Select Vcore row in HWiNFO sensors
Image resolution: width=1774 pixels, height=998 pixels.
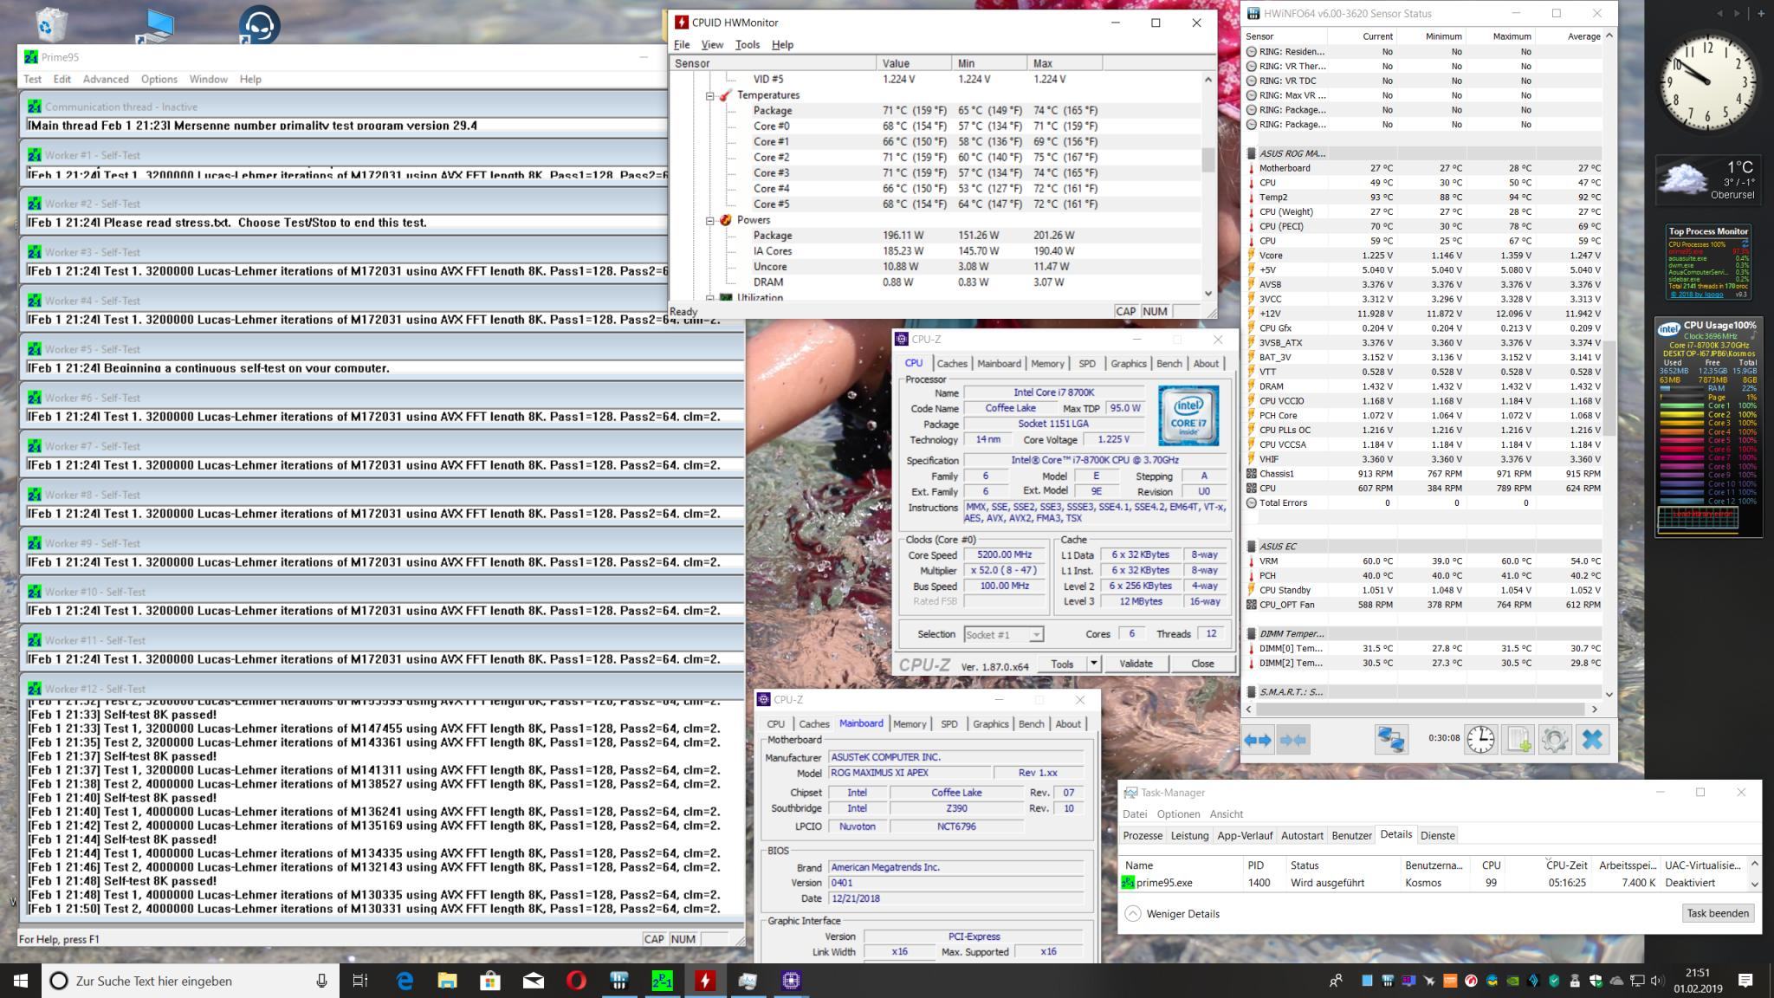[x=1423, y=256]
